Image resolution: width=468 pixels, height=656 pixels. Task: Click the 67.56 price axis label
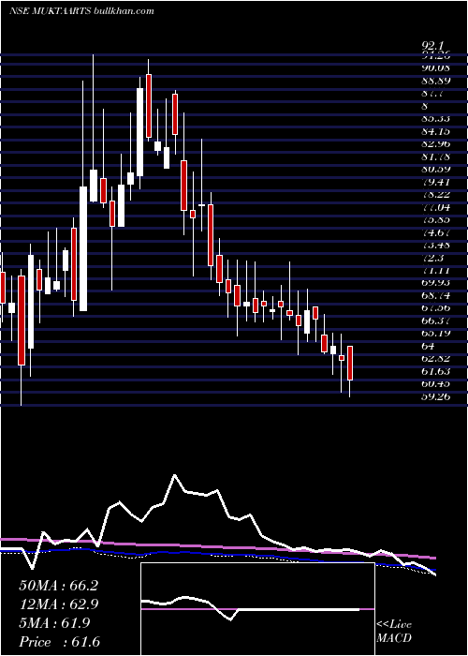[x=435, y=308]
